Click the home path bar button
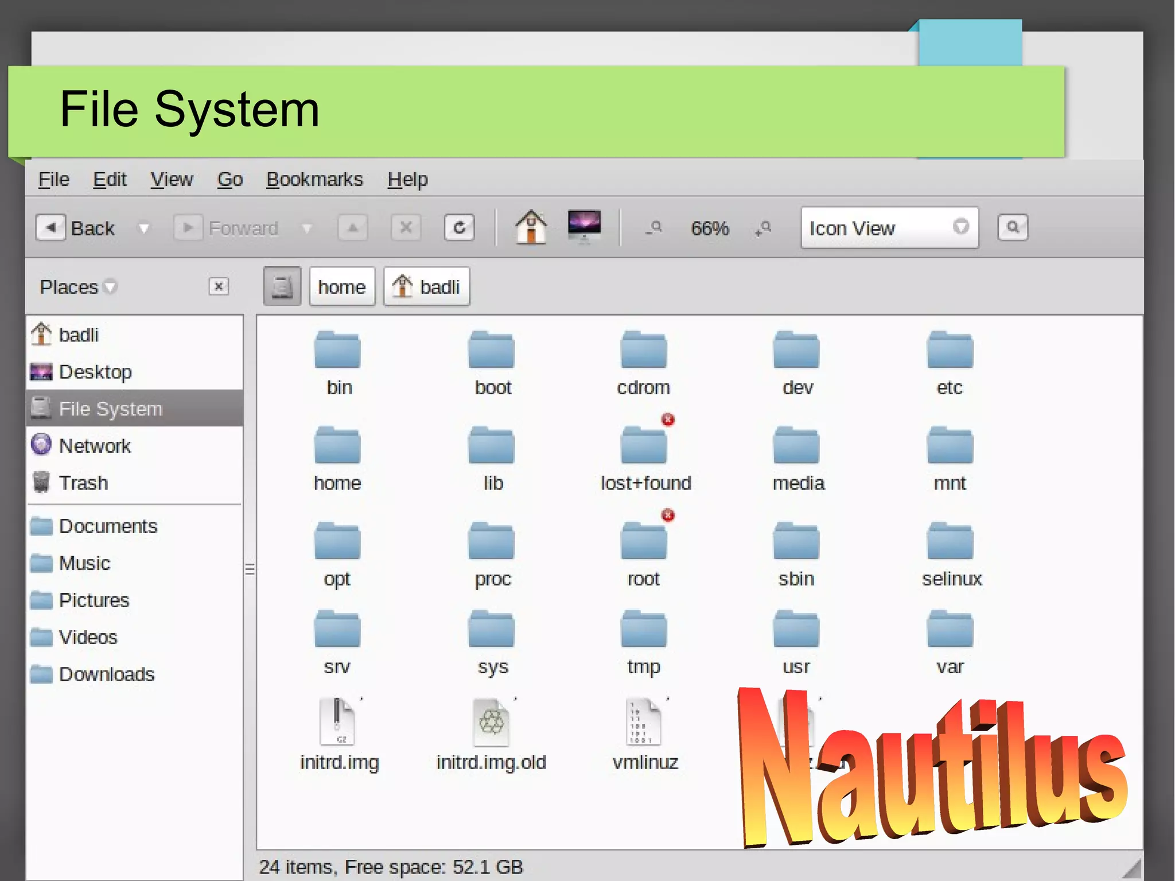Viewport: 1175px width, 881px height. 342,286
